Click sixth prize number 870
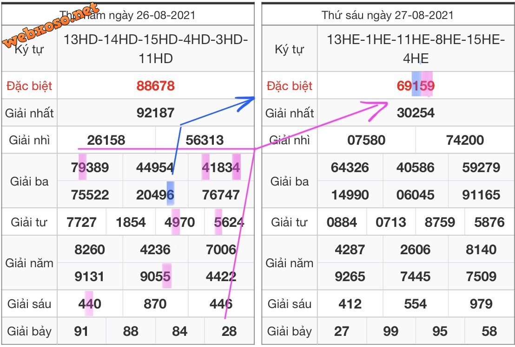The height and width of the screenshot is (347, 515). click(155, 304)
